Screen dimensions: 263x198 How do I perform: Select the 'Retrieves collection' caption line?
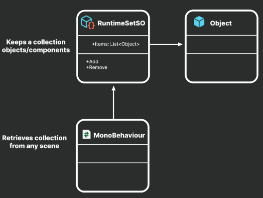click(x=34, y=138)
